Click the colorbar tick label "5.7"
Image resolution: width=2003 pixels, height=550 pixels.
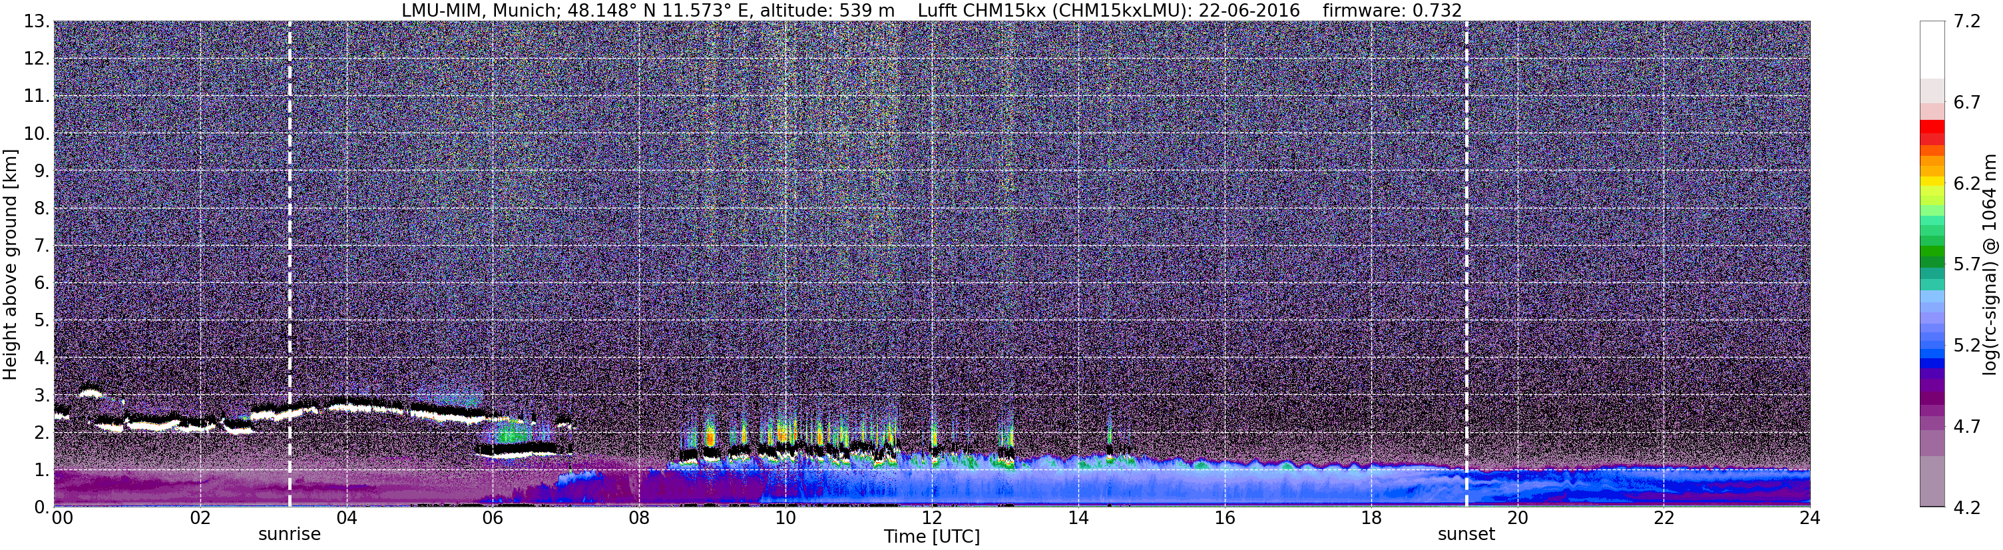point(1967,264)
